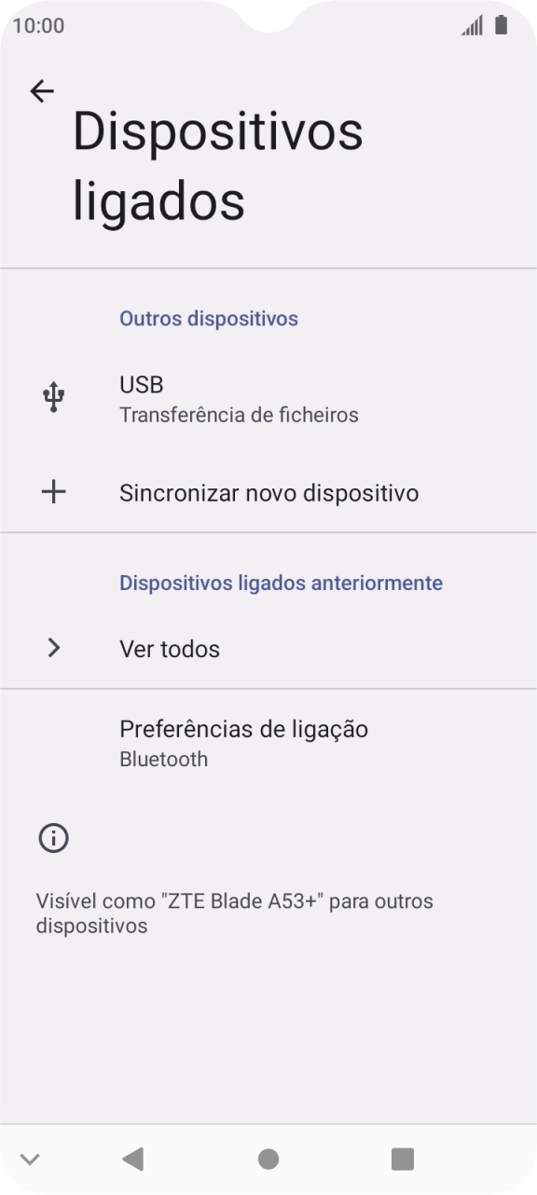537x1195 pixels.
Task: Expand 'Ver todos' using its chevron
Action: (x=53, y=648)
